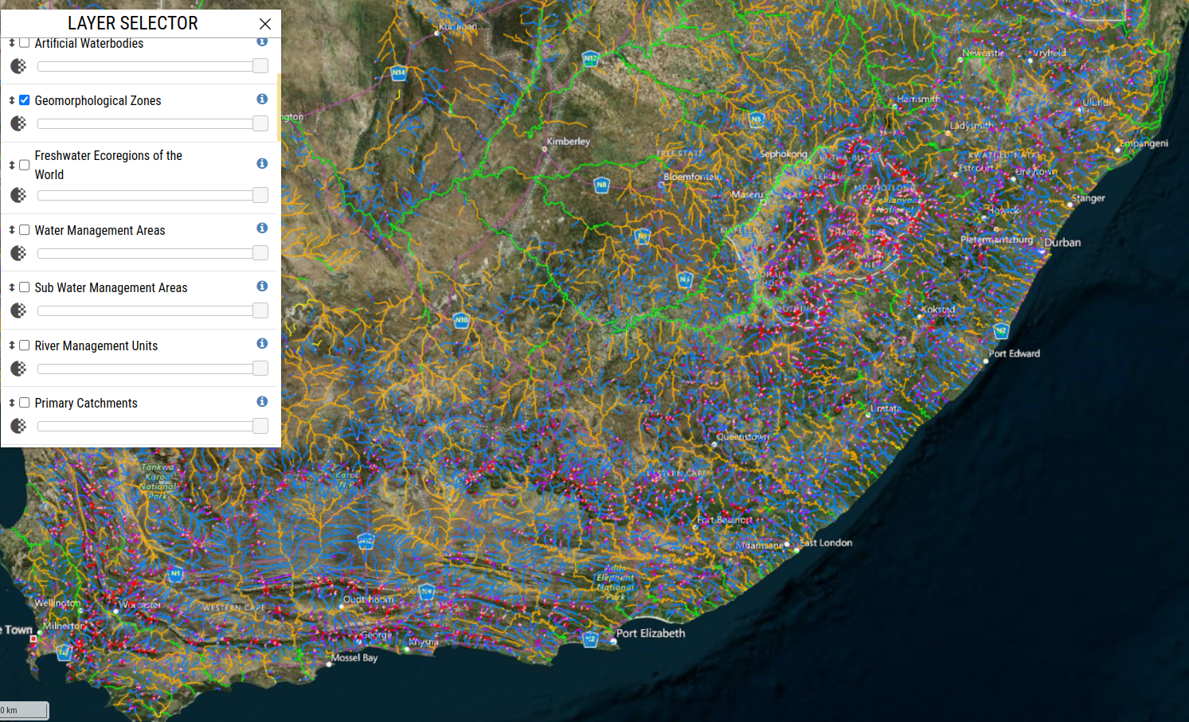Open info for Freshwater Ecoregions layer
Viewport: 1189px width, 722px height.
click(262, 163)
